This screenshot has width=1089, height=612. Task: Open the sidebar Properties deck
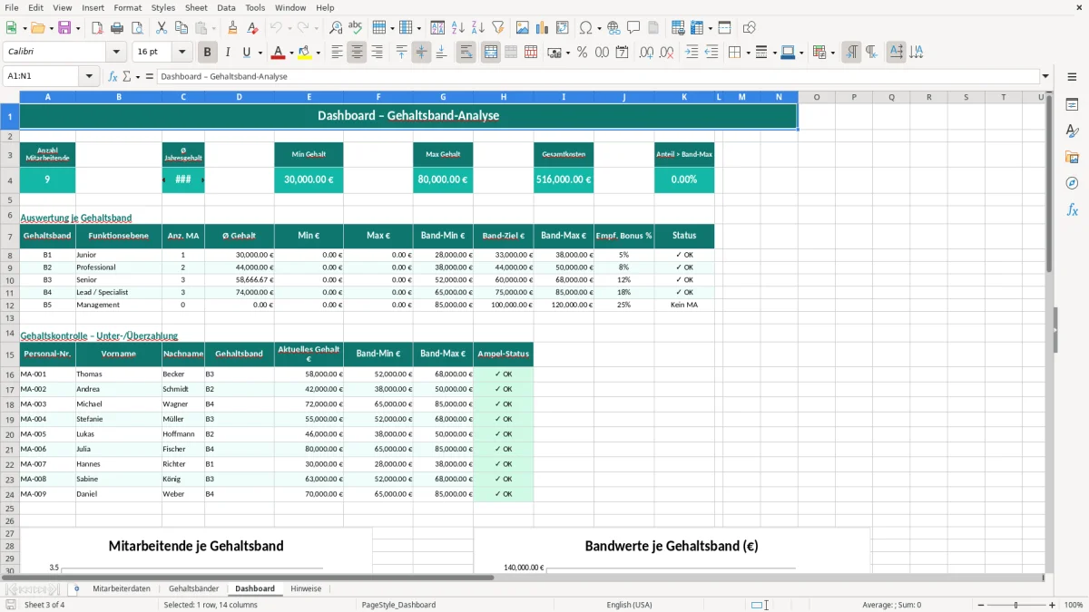point(1072,104)
